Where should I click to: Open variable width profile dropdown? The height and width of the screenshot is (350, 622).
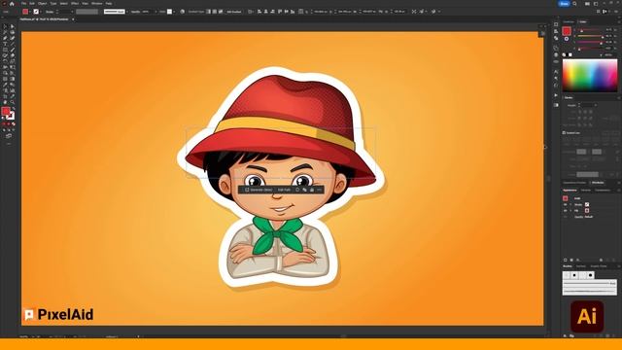pos(86,12)
